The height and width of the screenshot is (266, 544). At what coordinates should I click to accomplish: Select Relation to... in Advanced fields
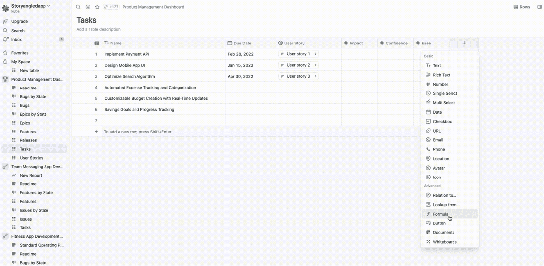pos(444,195)
